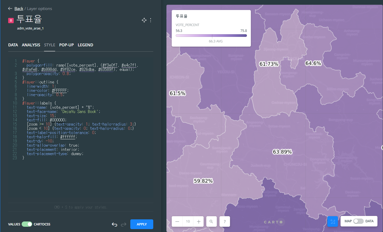Open the LEGEND tab
Viewport: 383px width, 232px height.
click(x=85, y=45)
